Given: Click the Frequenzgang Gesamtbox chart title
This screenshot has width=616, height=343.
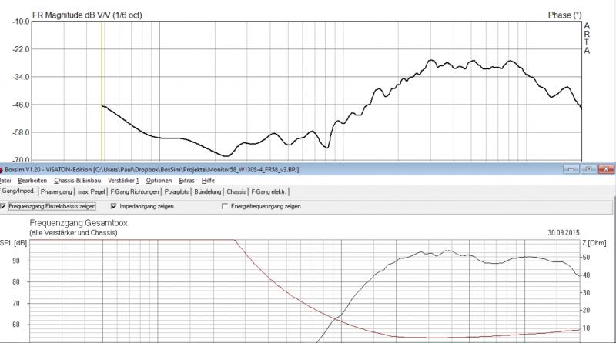Looking at the screenshot, I should click(79, 223).
